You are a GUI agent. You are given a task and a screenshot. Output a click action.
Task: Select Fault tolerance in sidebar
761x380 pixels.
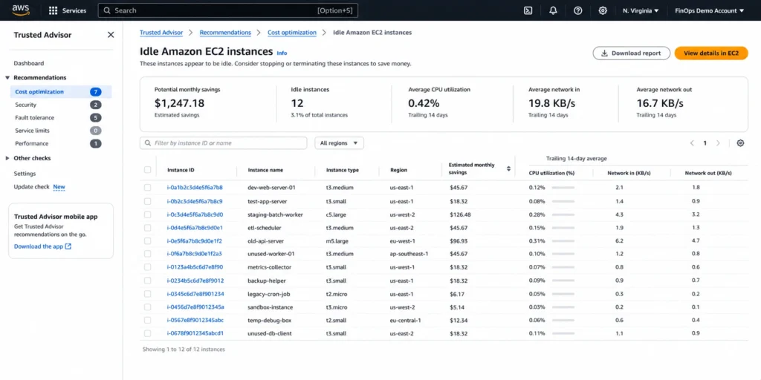pyautogui.click(x=34, y=118)
